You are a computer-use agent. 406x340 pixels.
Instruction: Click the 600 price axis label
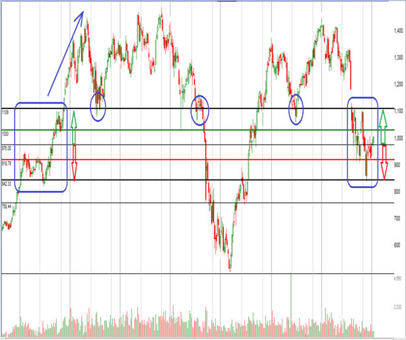396,244
